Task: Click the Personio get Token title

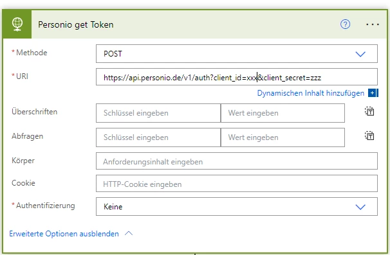Action: [x=76, y=24]
